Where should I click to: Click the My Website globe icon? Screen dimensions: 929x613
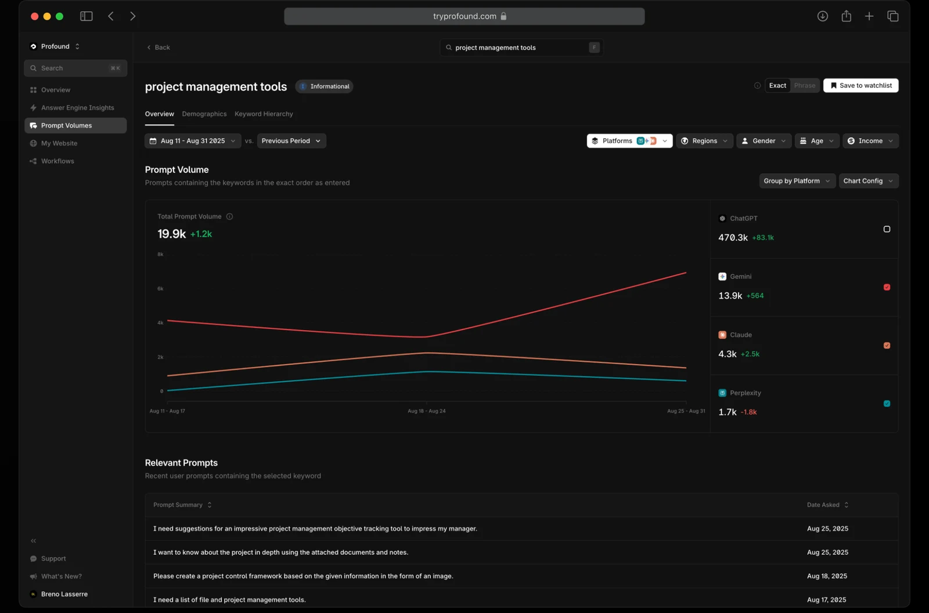pyautogui.click(x=33, y=144)
